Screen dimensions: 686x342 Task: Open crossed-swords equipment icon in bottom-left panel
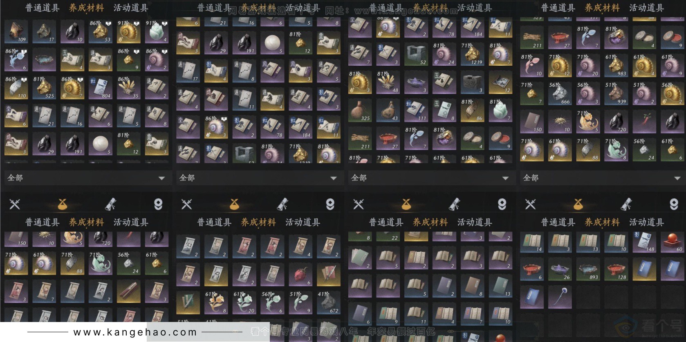point(15,204)
